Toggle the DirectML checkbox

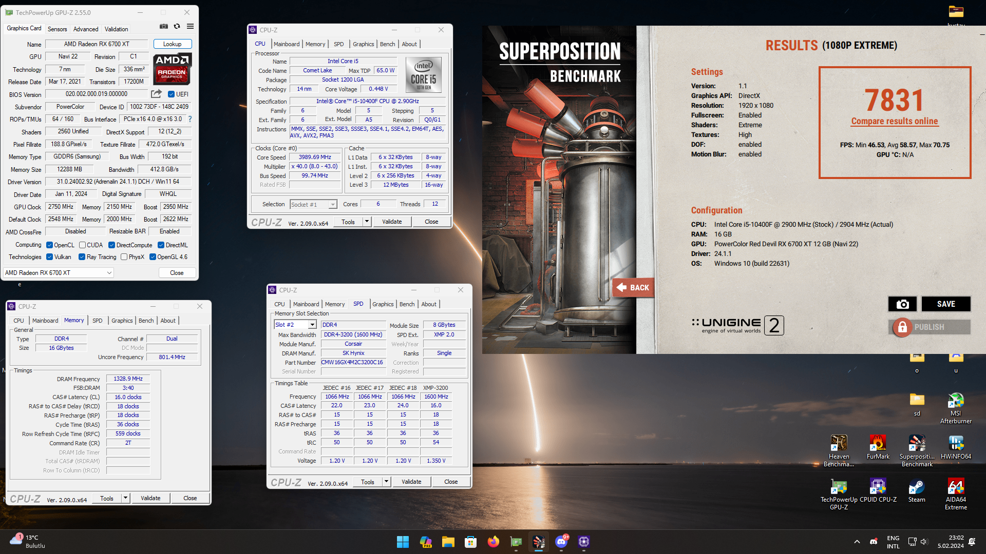point(161,245)
